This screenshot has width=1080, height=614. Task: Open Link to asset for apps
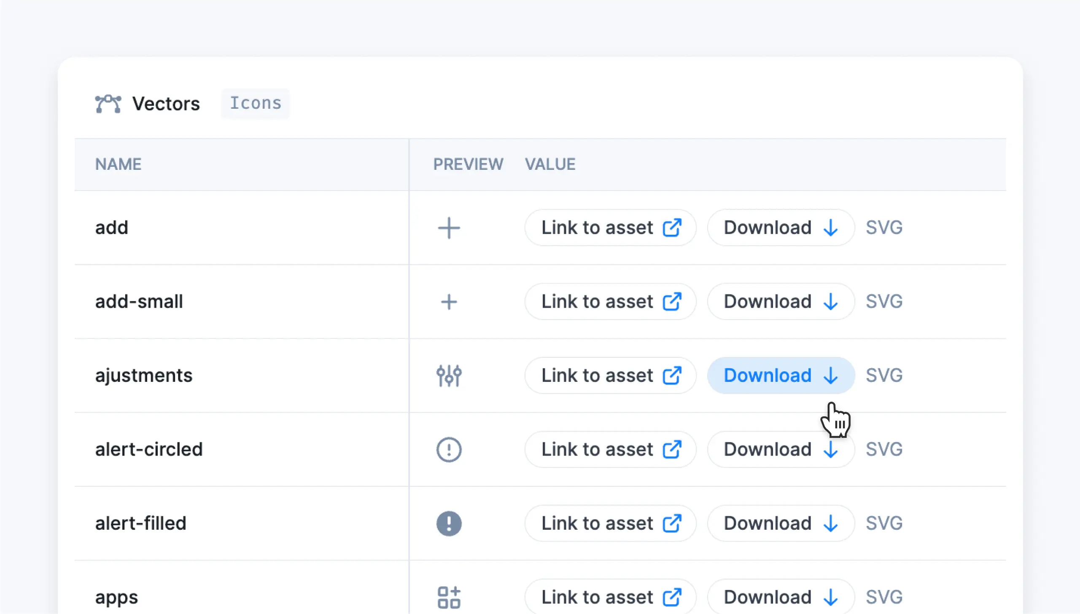click(x=610, y=597)
